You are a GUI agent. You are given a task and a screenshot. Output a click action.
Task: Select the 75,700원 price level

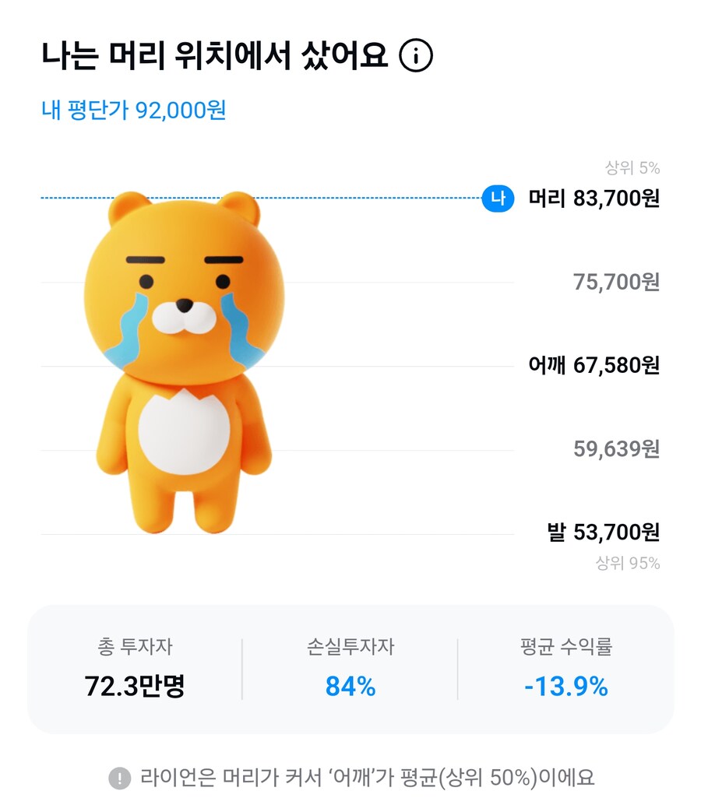point(616,282)
